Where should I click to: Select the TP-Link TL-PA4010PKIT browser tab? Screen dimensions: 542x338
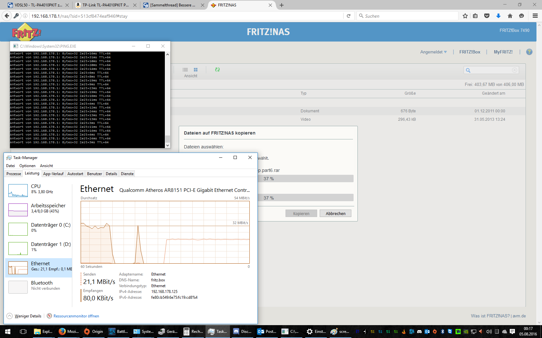point(105,5)
